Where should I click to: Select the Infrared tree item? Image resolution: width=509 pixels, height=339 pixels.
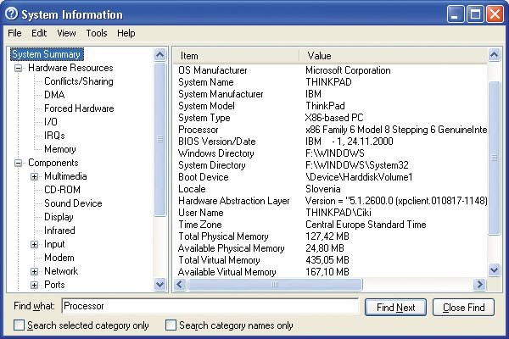pos(59,231)
